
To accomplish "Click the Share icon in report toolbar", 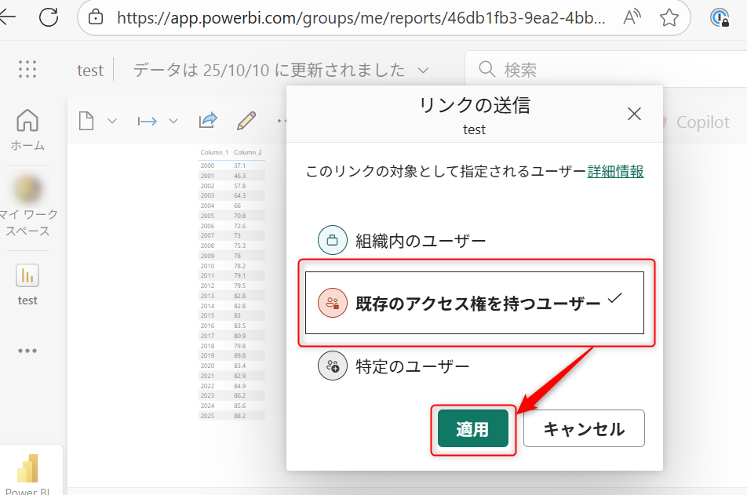I will click(x=208, y=121).
